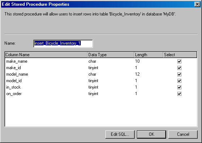Click the tinyint data type of on_order
The image size is (202, 143).
93,94
